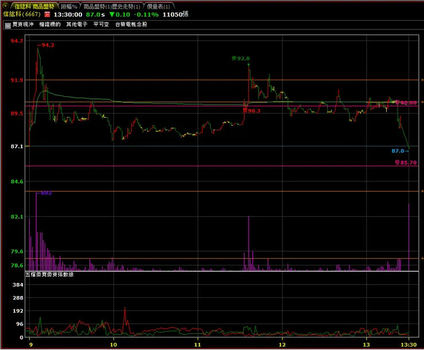
Task: Click the 賣92.8 sell marker
Action: coord(241,58)
